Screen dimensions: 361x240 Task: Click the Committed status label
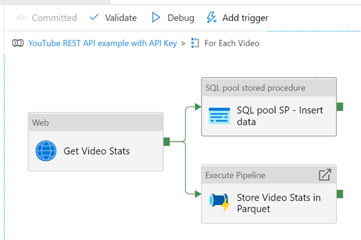point(54,18)
